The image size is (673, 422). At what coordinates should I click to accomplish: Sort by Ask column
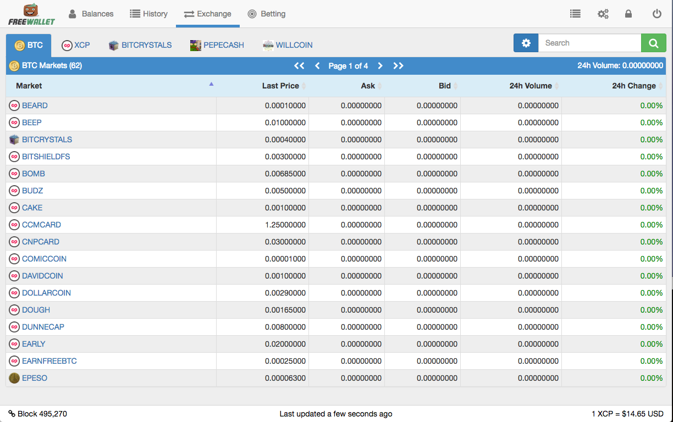346,86
